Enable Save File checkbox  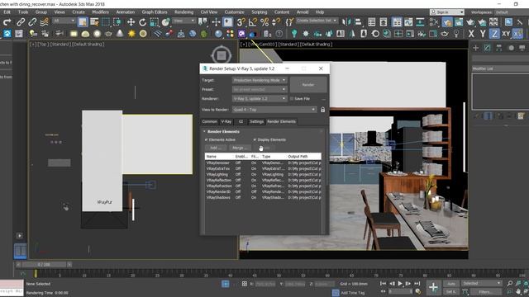[x=292, y=99]
